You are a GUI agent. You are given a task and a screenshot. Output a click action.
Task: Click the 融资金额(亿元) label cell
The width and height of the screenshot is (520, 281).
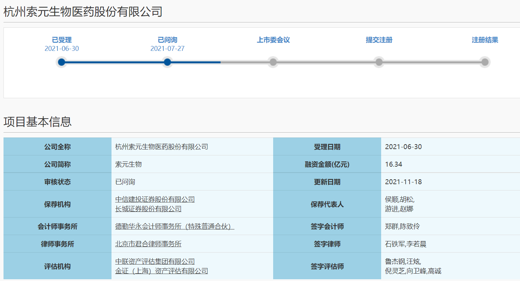[327, 164]
